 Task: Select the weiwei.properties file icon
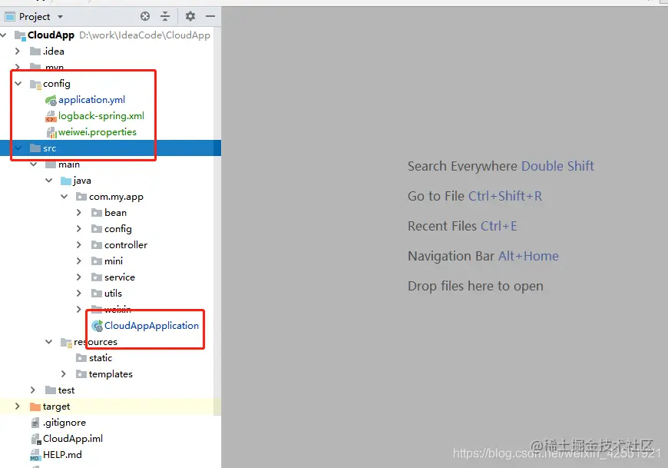point(51,132)
